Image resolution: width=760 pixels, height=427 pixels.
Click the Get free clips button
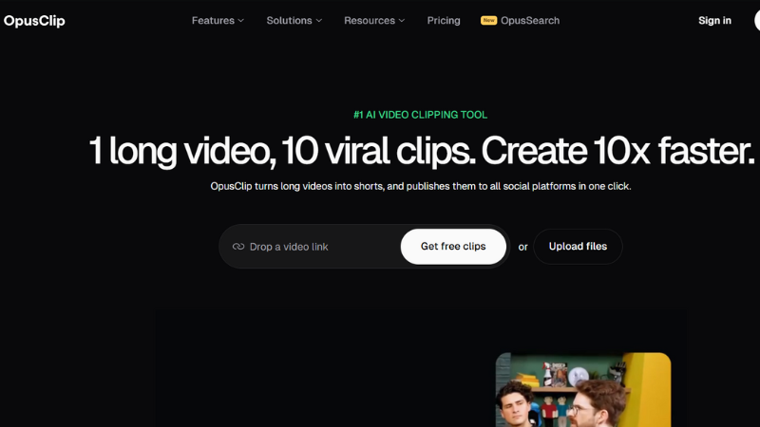453,247
